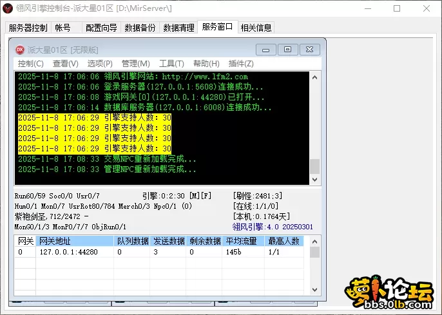Close the 翎风引擎控制台 main window
442x315 pixels.
pyautogui.click(x=427, y=8)
